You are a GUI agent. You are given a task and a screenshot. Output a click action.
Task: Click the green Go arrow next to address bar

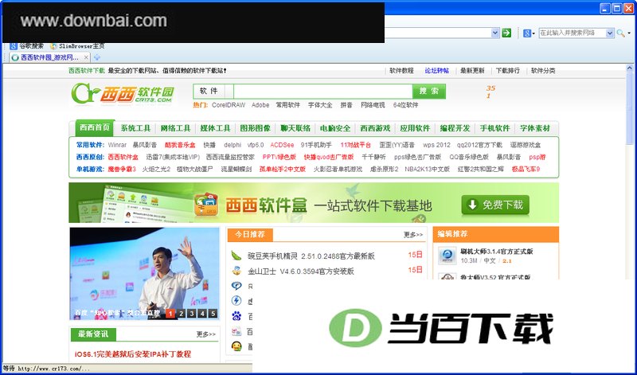(506, 33)
